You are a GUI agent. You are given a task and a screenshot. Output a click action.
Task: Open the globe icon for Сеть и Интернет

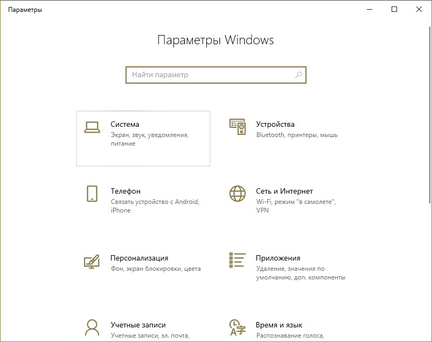238,194
